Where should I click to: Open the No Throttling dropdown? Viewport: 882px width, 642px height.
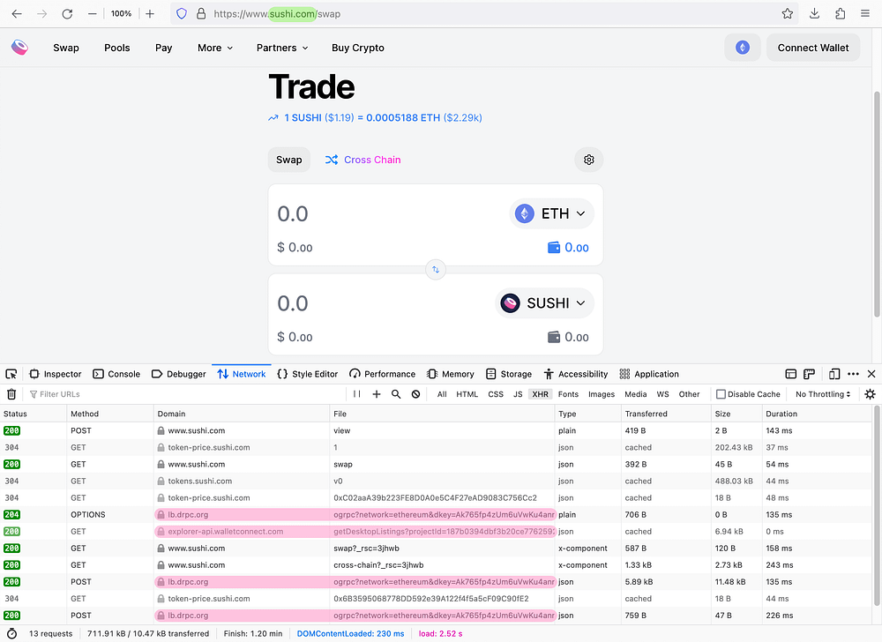click(823, 394)
